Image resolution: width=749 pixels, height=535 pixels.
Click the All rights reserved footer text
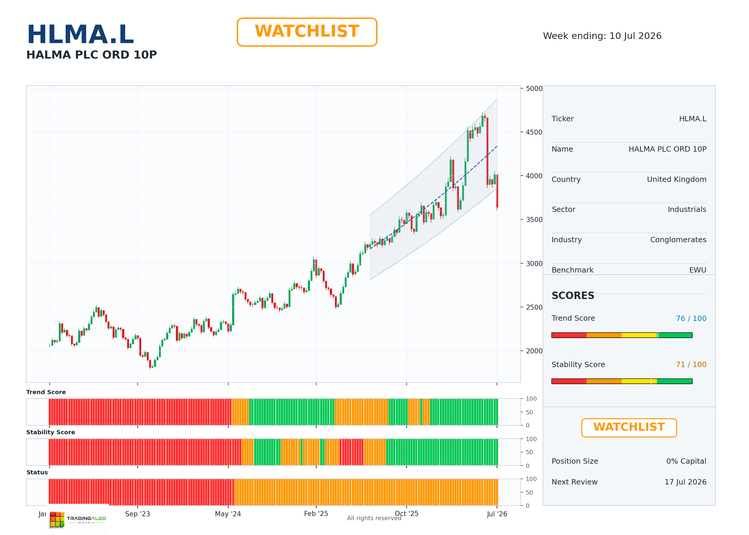point(374,518)
